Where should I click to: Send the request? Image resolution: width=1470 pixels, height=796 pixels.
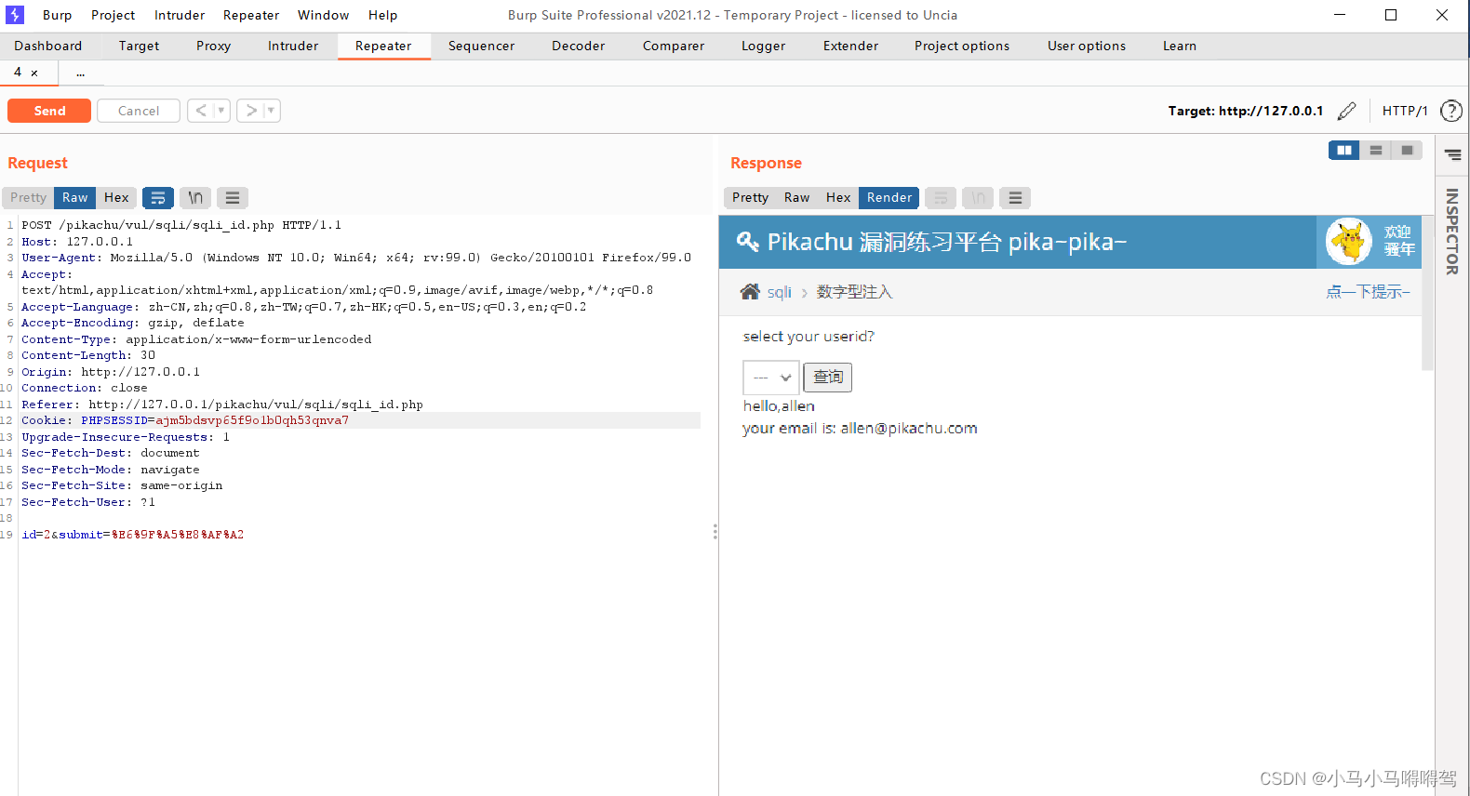[49, 111]
